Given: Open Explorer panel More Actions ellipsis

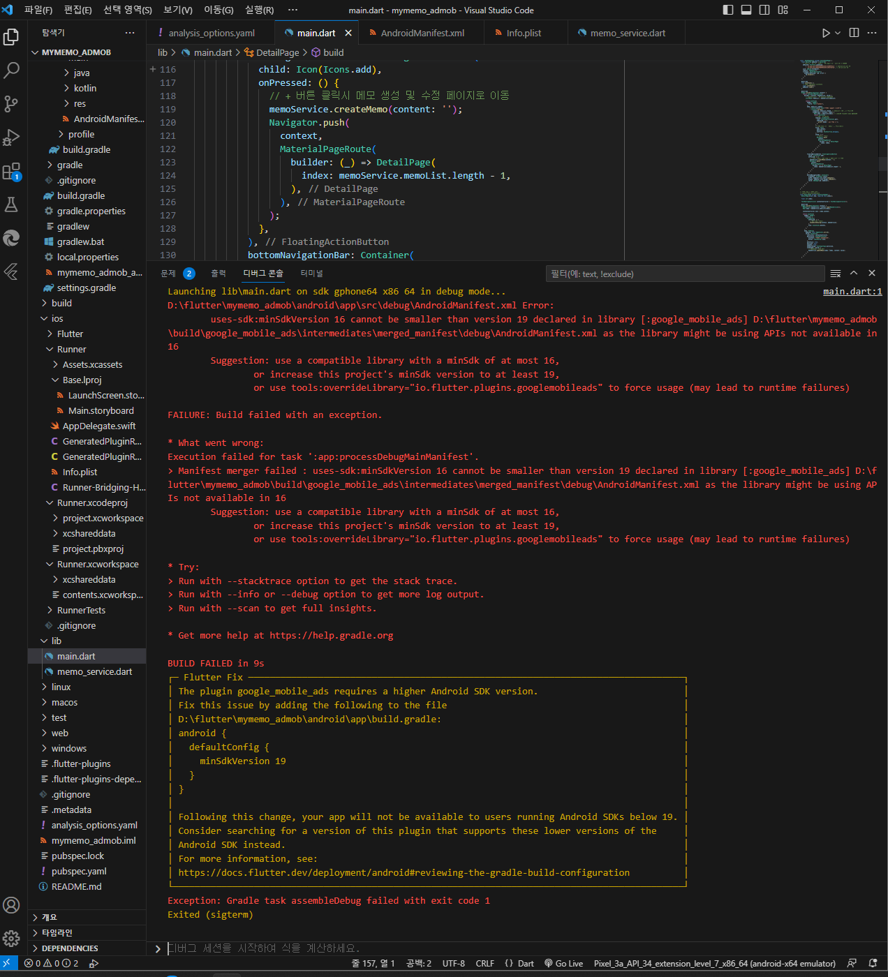Looking at the screenshot, I should tap(130, 33).
